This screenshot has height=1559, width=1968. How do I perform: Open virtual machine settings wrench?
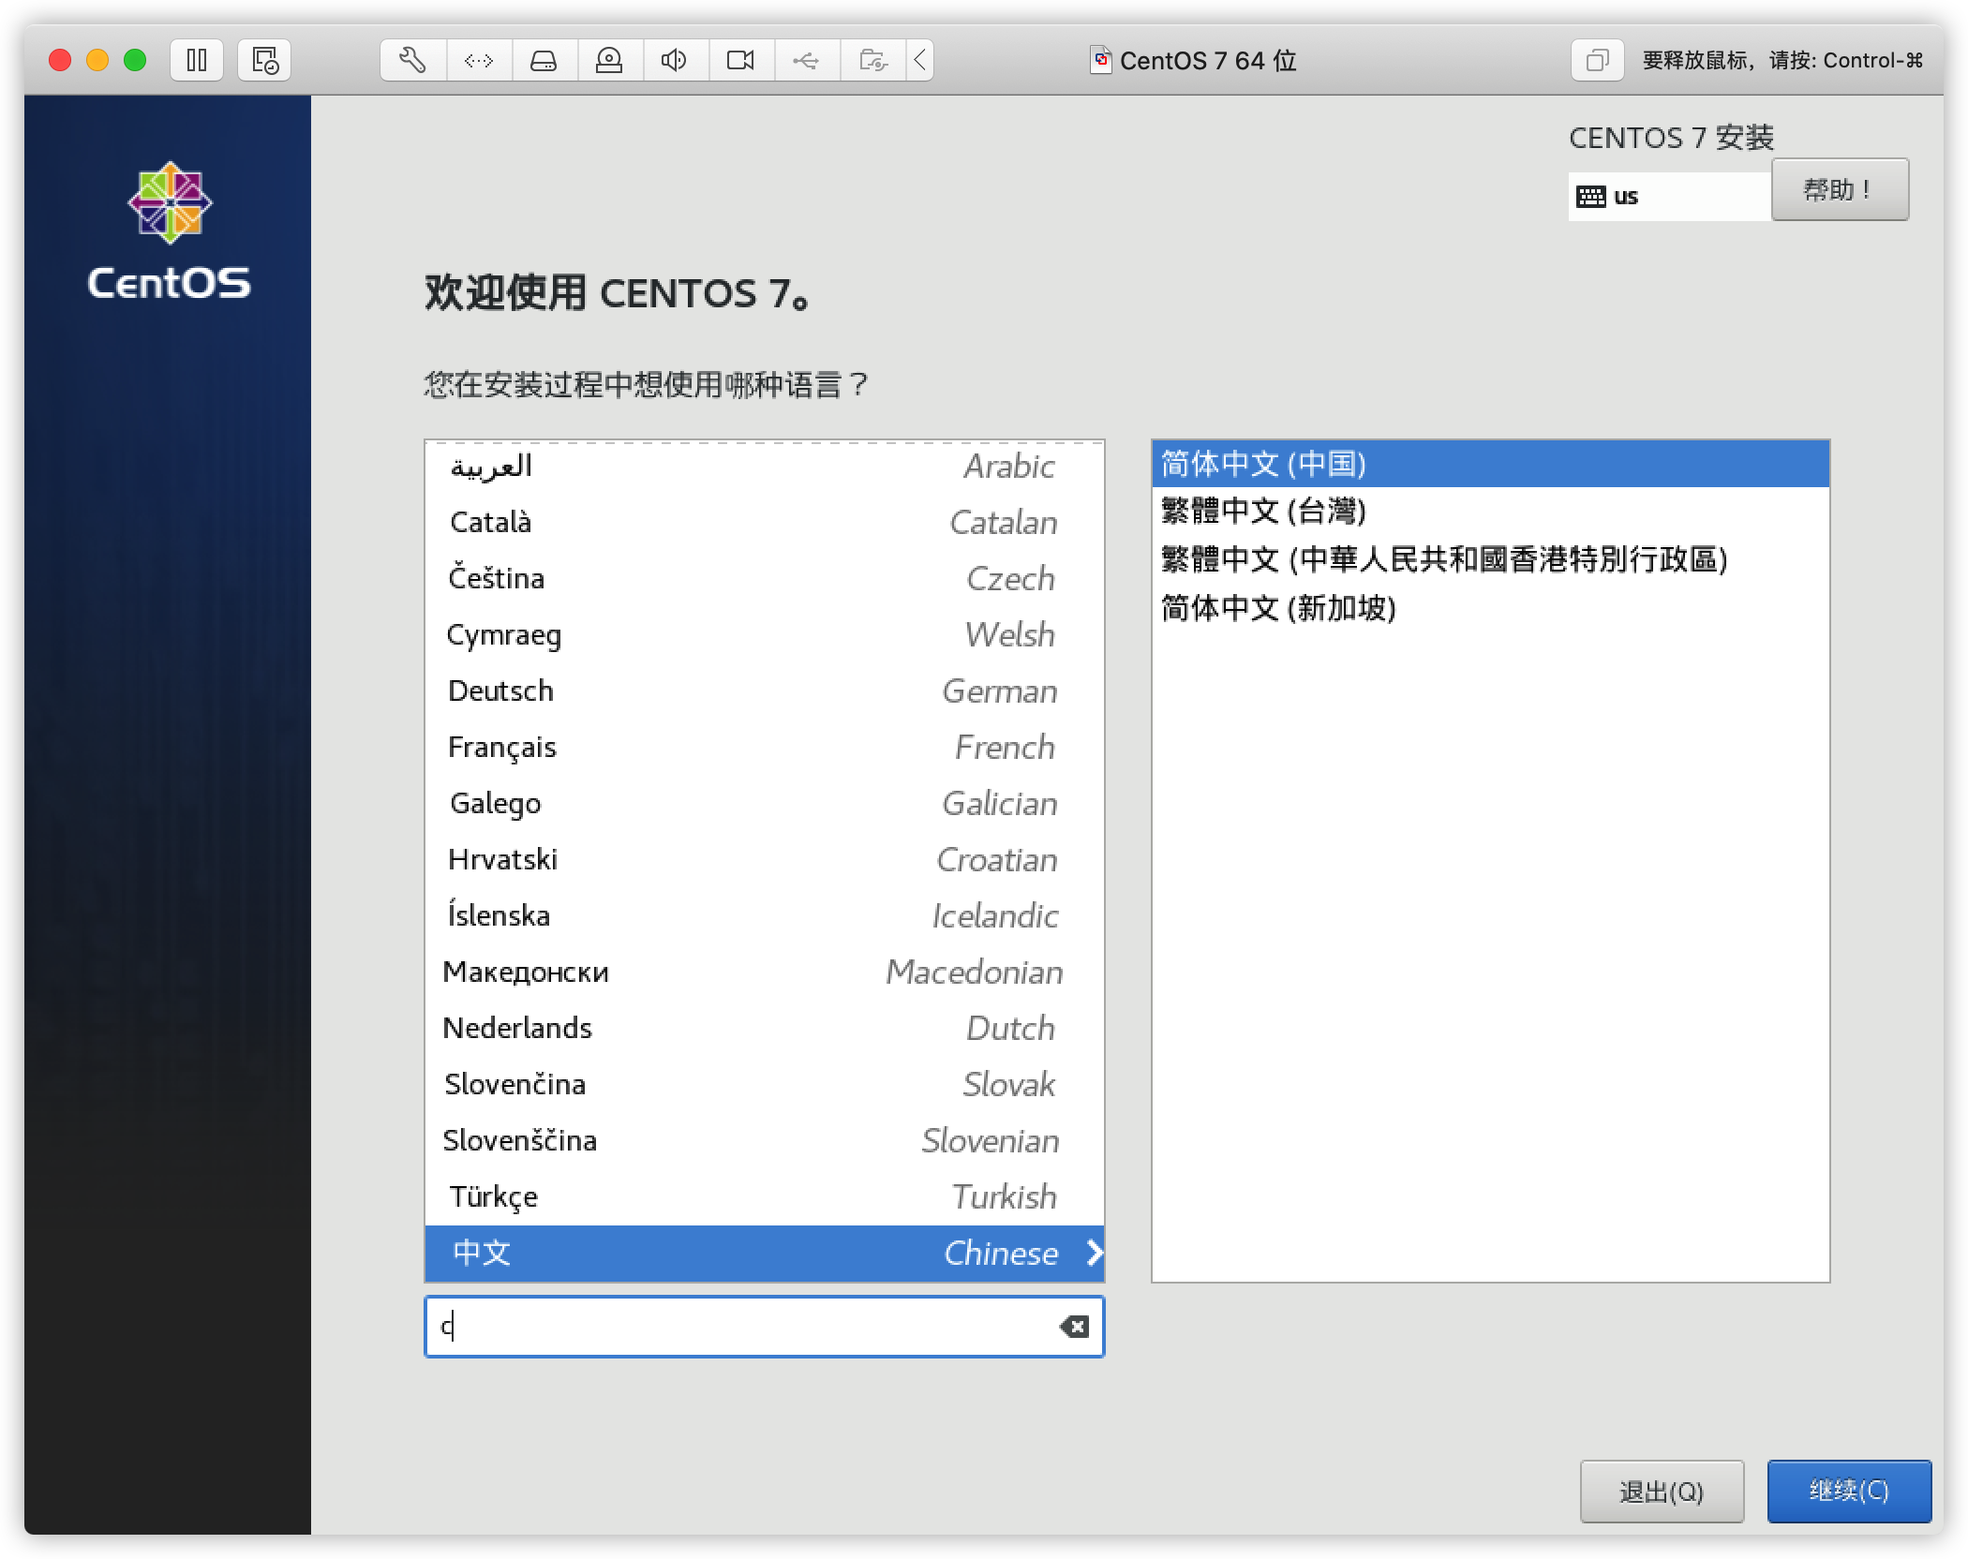413,61
